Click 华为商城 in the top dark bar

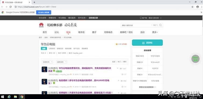click(x=62, y=18)
